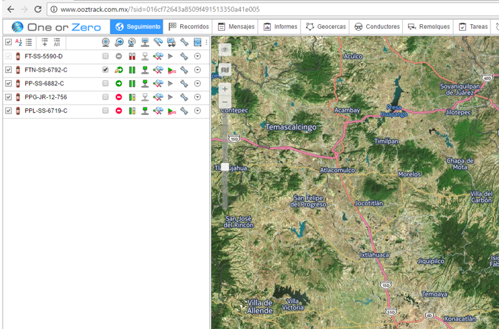Select unit name PPG-JR-12-756
Viewport: 499px width, 329px height.
click(x=46, y=97)
